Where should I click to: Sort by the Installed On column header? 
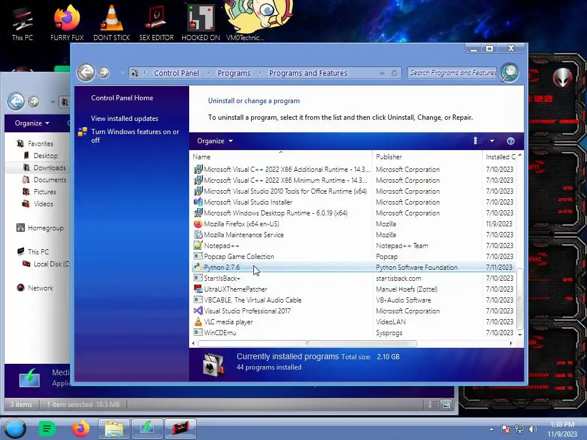pyautogui.click(x=500, y=157)
